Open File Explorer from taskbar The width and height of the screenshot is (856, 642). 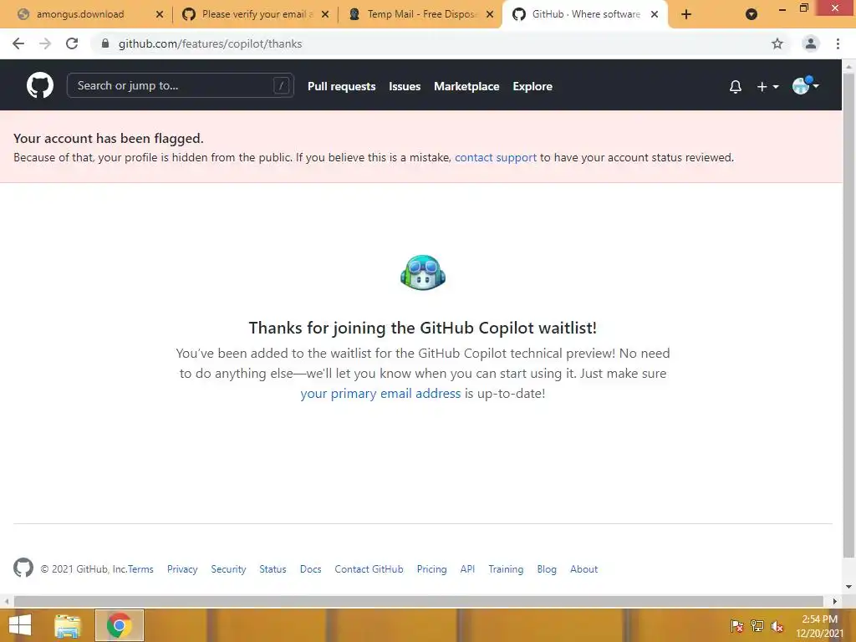(x=67, y=625)
